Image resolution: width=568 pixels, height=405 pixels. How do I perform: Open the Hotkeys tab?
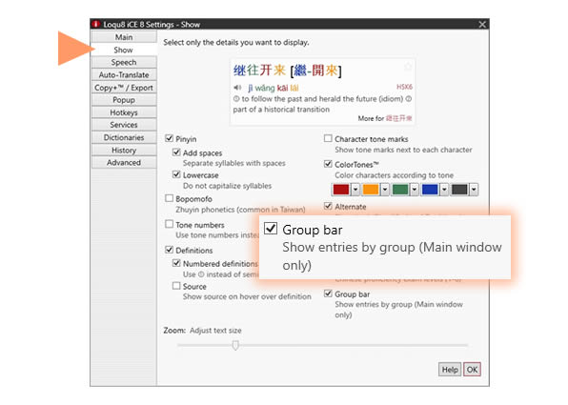[x=124, y=112]
